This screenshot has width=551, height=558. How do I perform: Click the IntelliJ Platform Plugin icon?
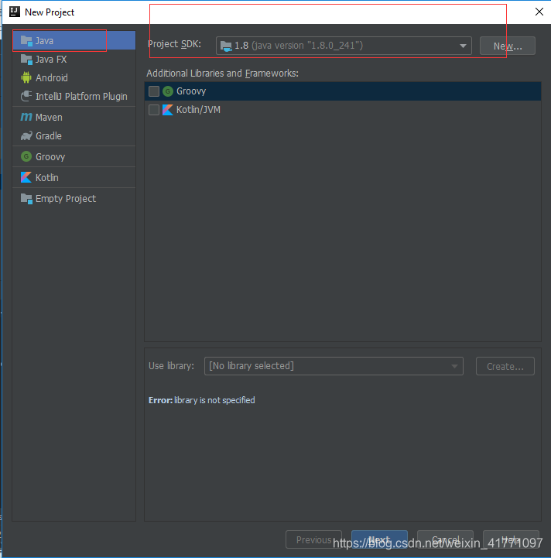[x=26, y=96]
